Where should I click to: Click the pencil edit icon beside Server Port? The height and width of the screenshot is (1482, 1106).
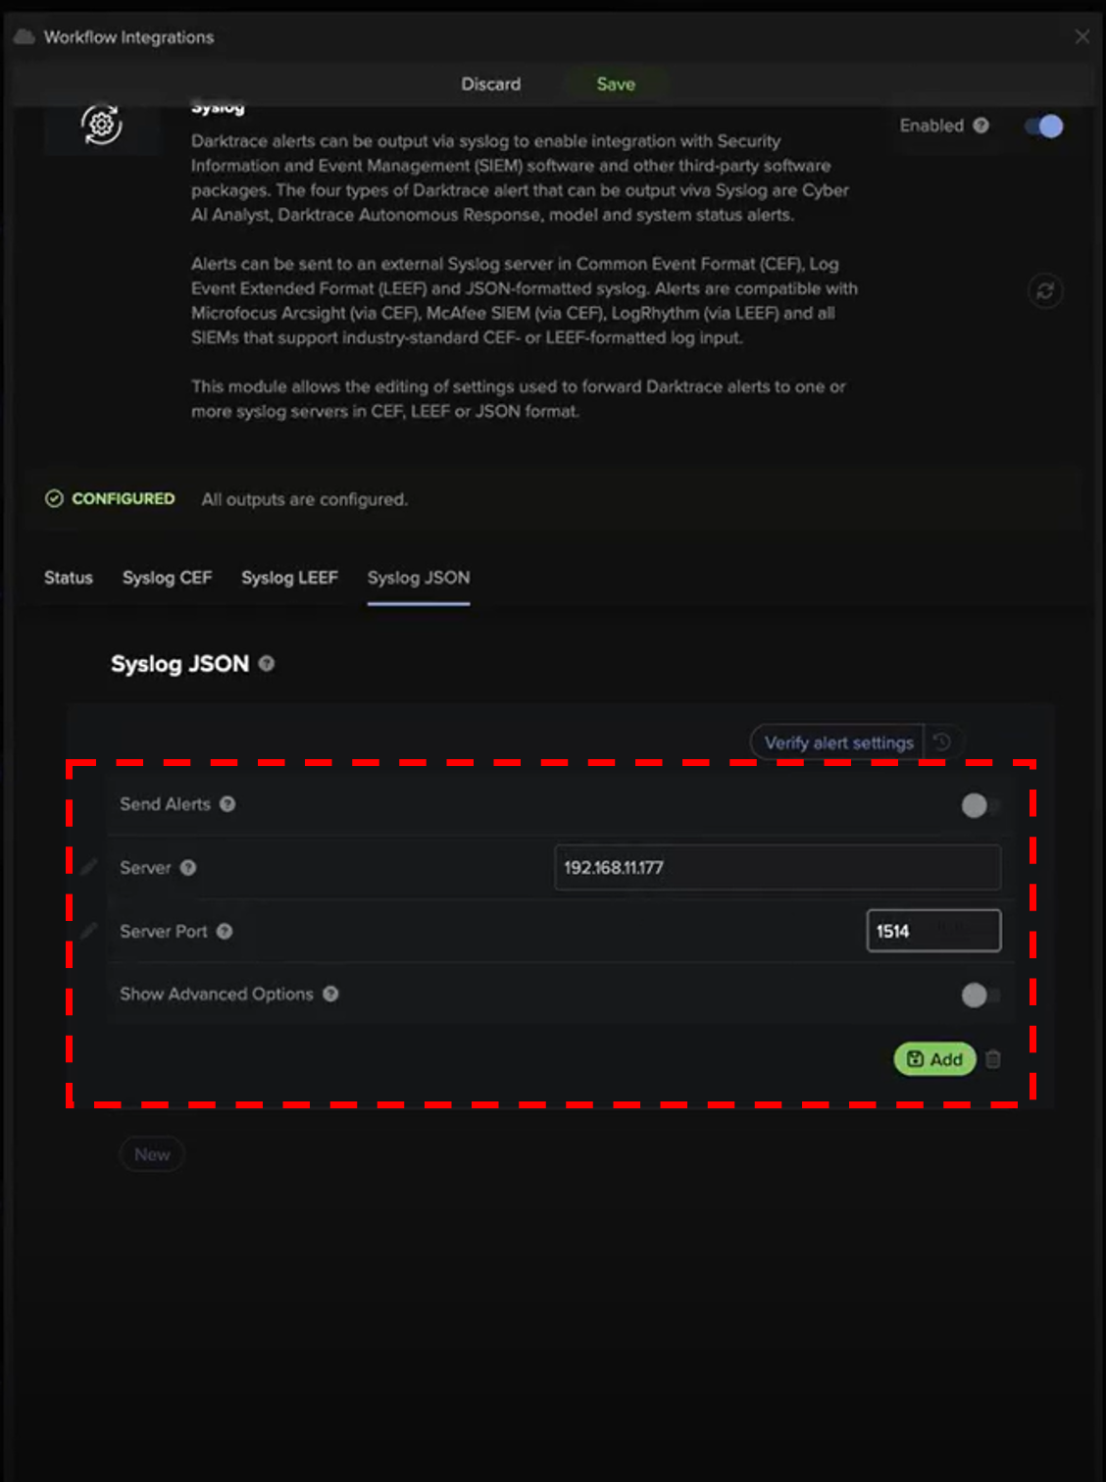(89, 931)
